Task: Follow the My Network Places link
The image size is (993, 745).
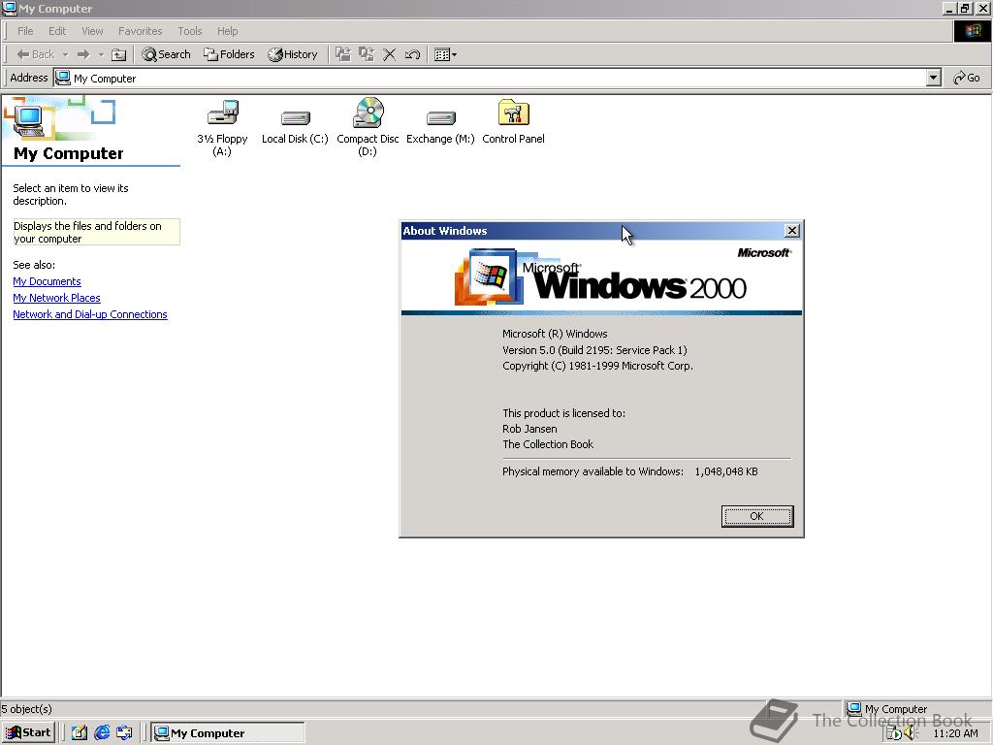Action: pos(56,298)
